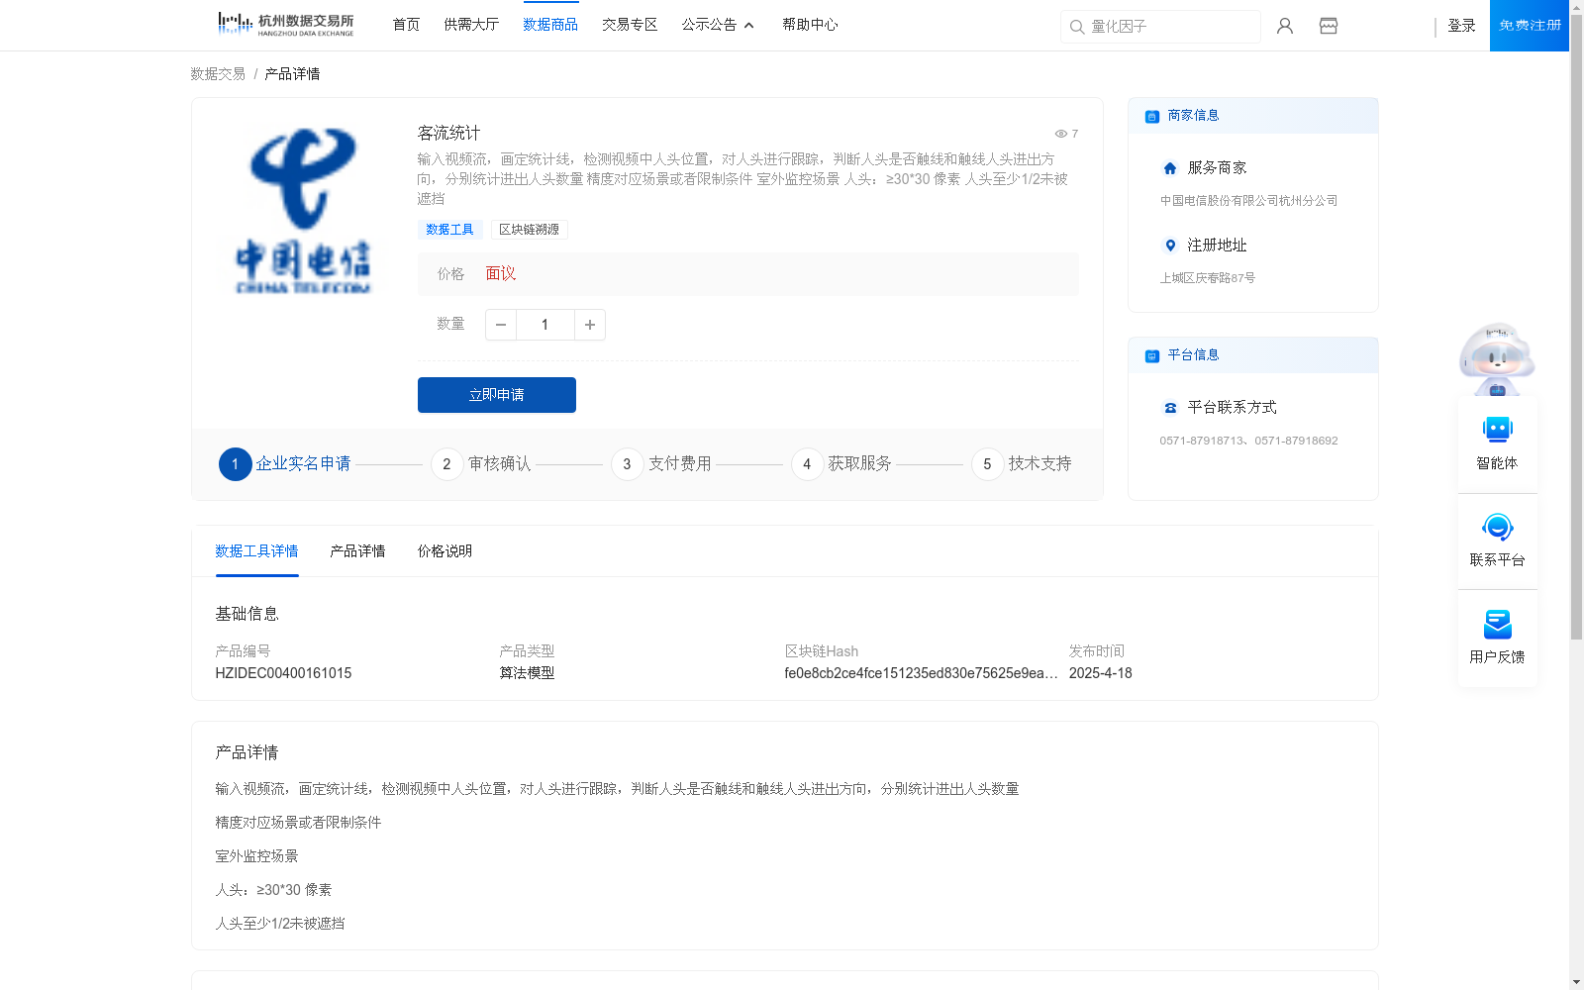Open the Hangzhou Data Exchange logo
Screen dimensions: 1584x990
point(285,25)
